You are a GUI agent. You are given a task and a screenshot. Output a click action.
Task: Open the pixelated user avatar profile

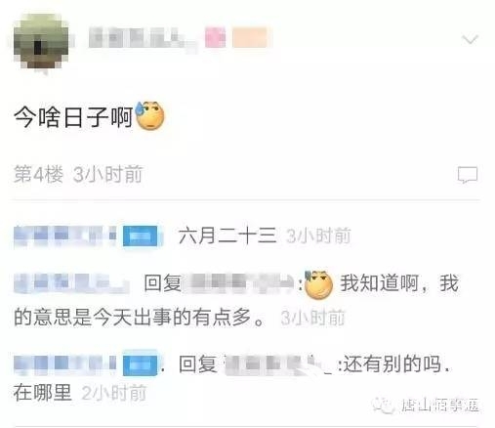[x=41, y=41]
